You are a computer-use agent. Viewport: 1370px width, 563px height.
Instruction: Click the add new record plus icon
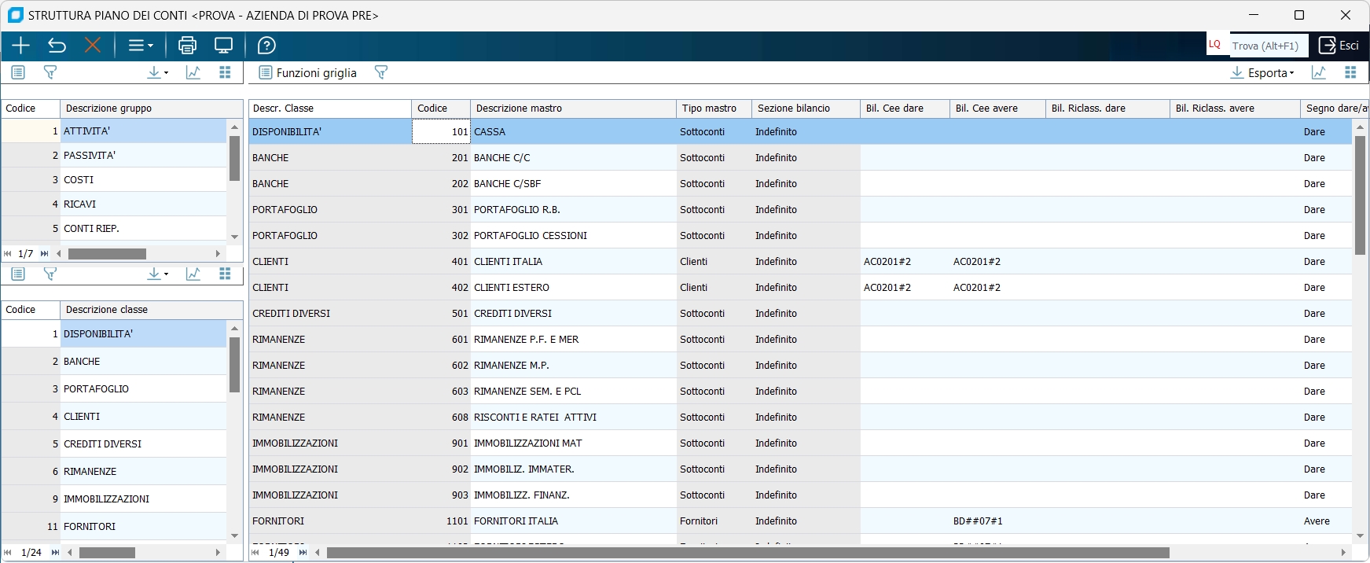[x=20, y=46]
